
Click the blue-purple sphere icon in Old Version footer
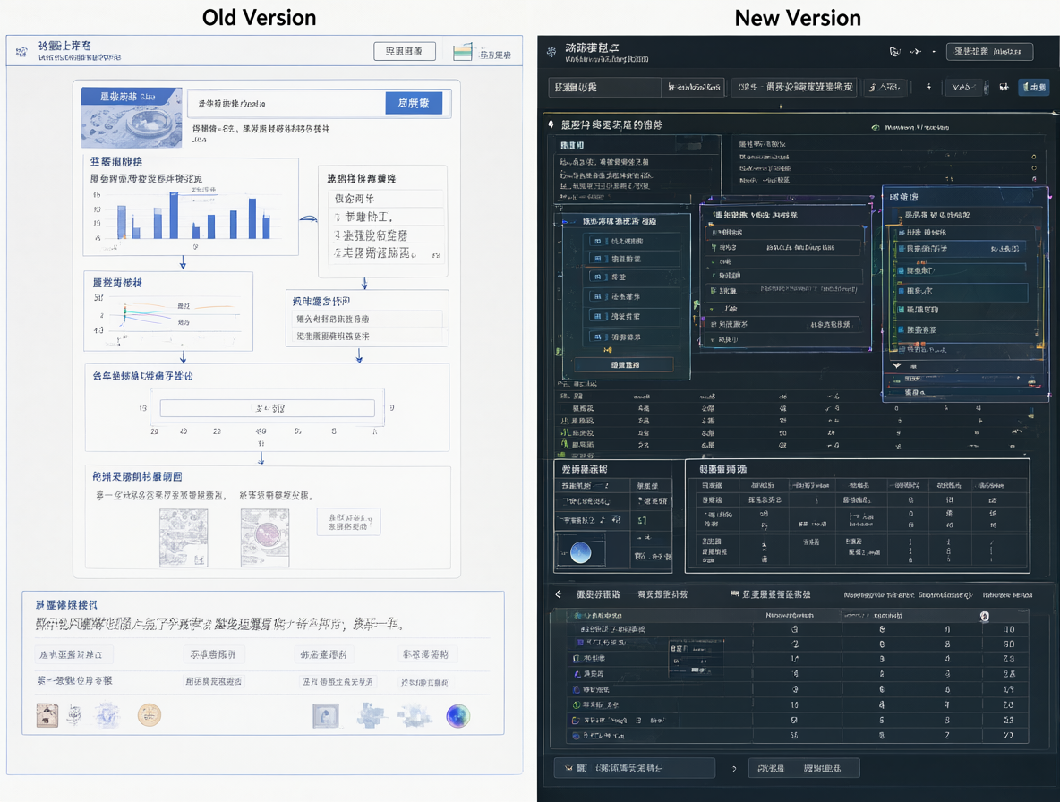457,715
